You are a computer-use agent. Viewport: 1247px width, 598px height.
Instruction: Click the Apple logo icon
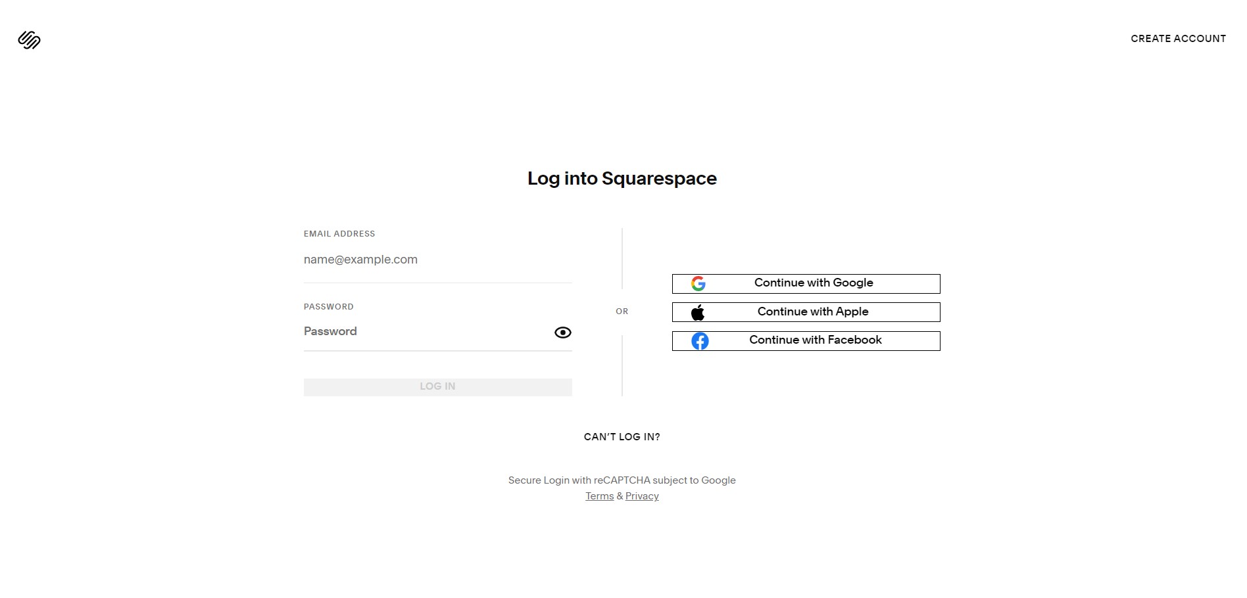tap(698, 312)
